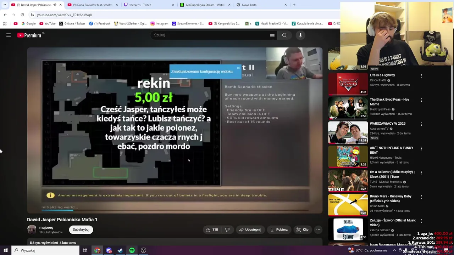The width and height of the screenshot is (454, 255).
Task: Like the video with 118 likes
Action: click(x=212, y=229)
